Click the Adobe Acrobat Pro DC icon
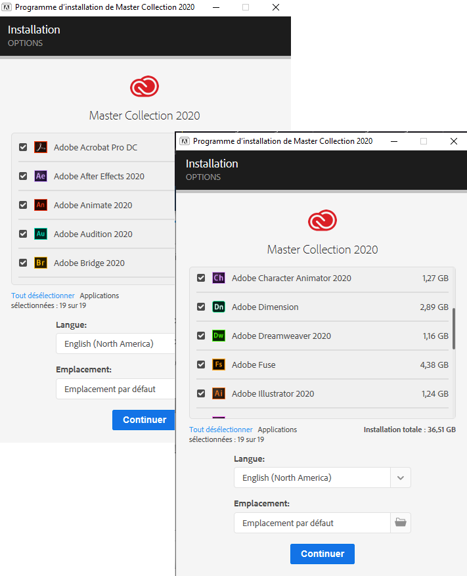The image size is (467, 576). 41,147
